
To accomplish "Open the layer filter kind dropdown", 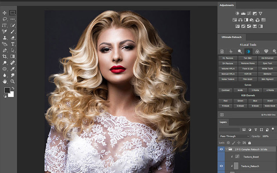I will click(x=229, y=130).
